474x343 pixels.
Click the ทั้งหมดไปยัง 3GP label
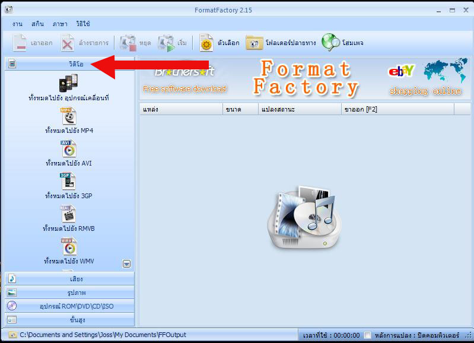tap(69, 196)
